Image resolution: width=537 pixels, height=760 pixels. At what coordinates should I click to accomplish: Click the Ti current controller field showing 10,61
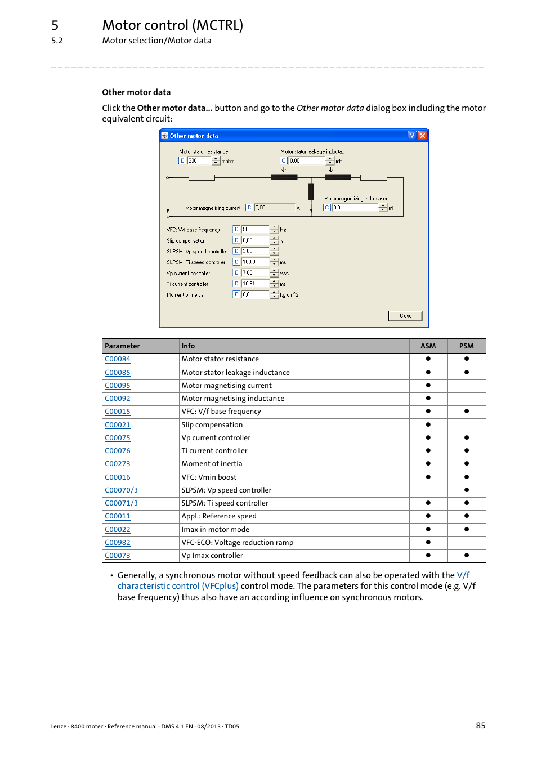[x=256, y=284]
